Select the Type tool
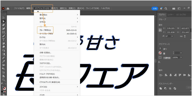The image size is (192, 96). (x=4, y=39)
